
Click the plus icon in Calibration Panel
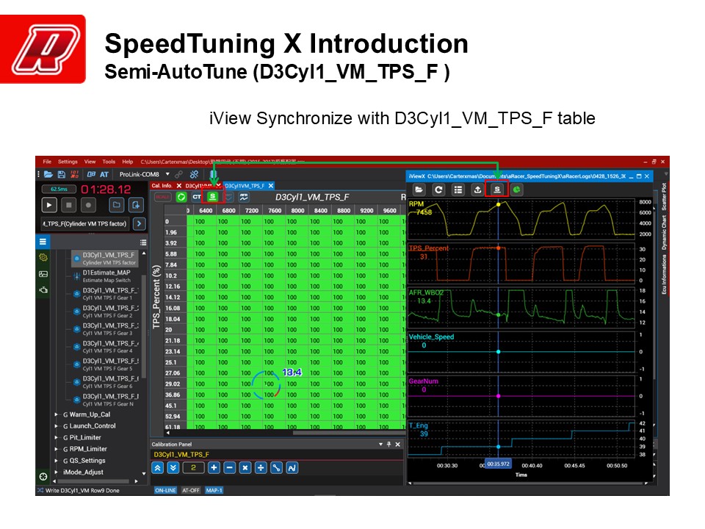214,467
